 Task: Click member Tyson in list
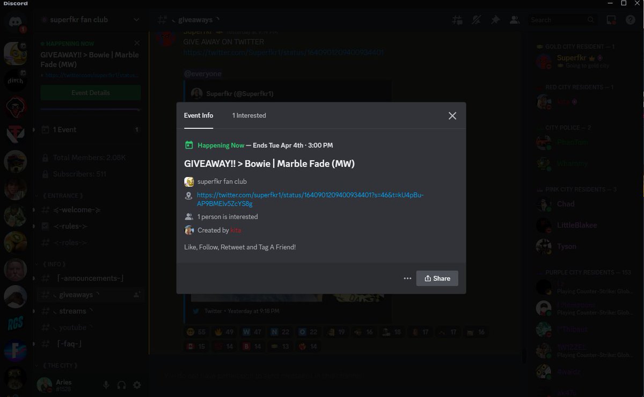point(585,246)
